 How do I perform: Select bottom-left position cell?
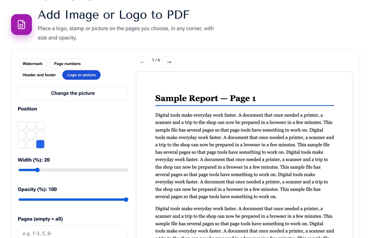click(x=22, y=144)
